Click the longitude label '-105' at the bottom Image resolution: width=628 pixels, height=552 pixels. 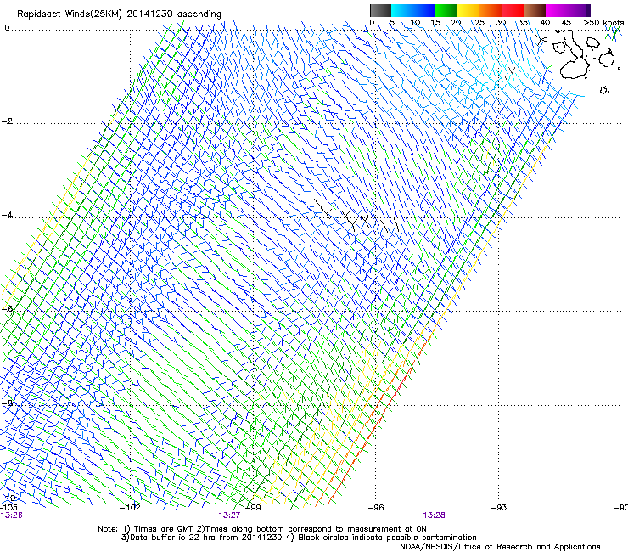click(x=8, y=508)
